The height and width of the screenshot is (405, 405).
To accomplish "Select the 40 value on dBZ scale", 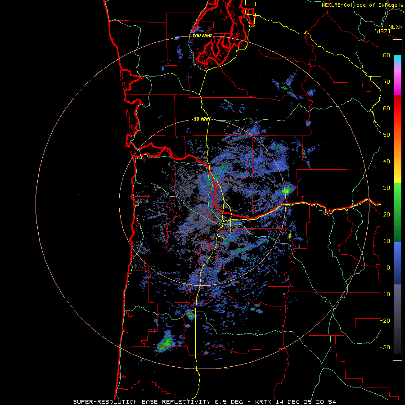I will (387, 162).
